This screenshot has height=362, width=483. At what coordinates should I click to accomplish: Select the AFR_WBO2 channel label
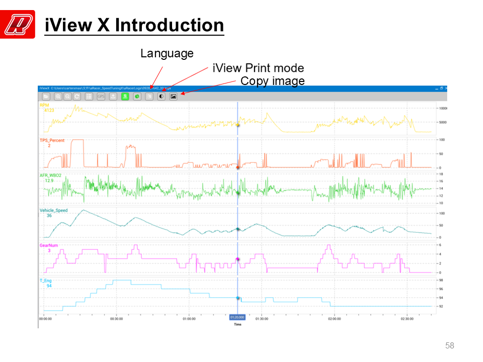point(50,175)
